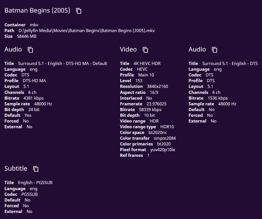This screenshot has width=262, height=219.
Task: Click the Subtitle section heading
Action: click(16, 169)
